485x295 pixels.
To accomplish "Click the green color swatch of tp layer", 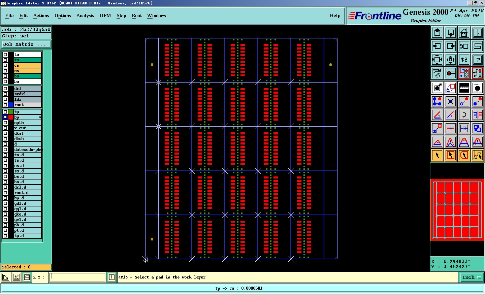I will (11, 112).
